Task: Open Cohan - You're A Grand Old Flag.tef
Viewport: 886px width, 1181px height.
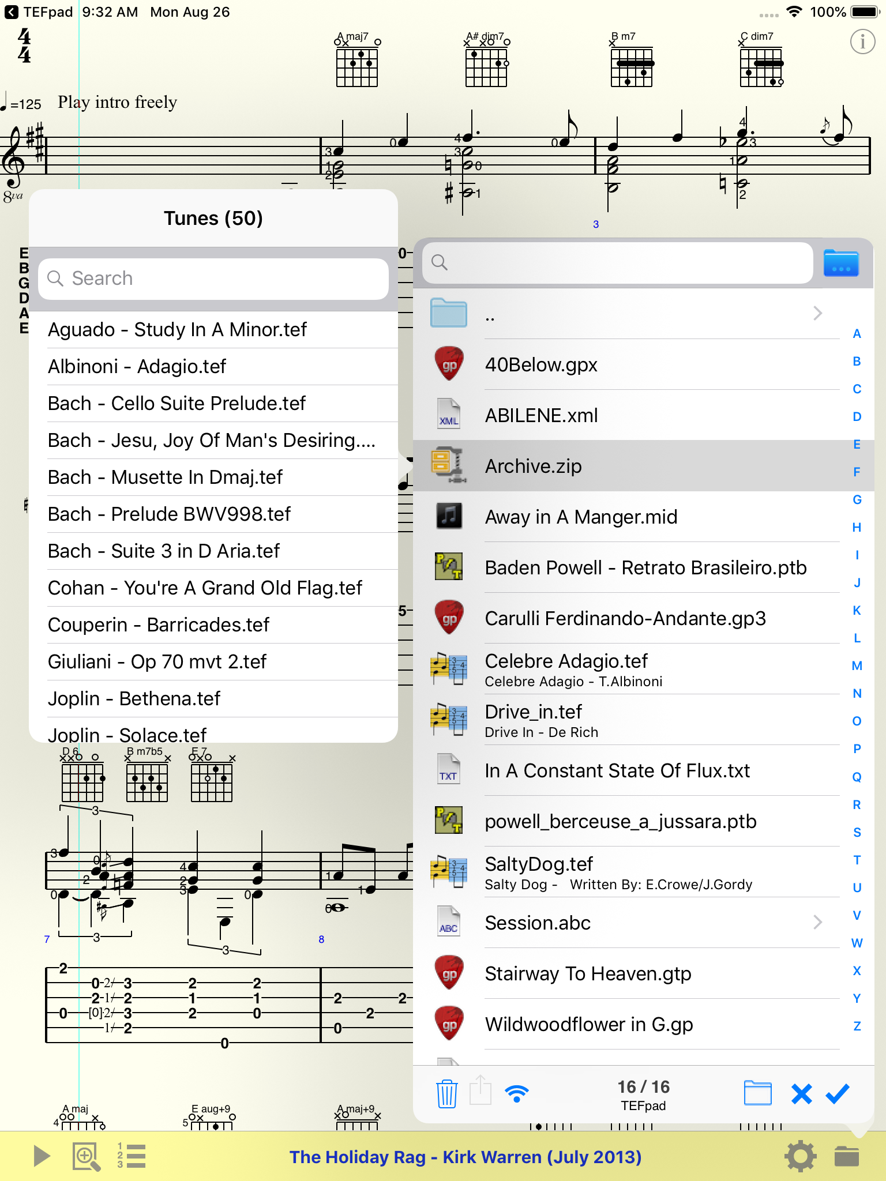Action: tap(213, 588)
